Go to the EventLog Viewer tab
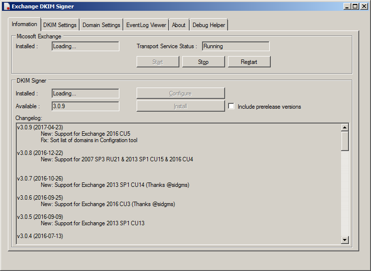 click(146, 25)
